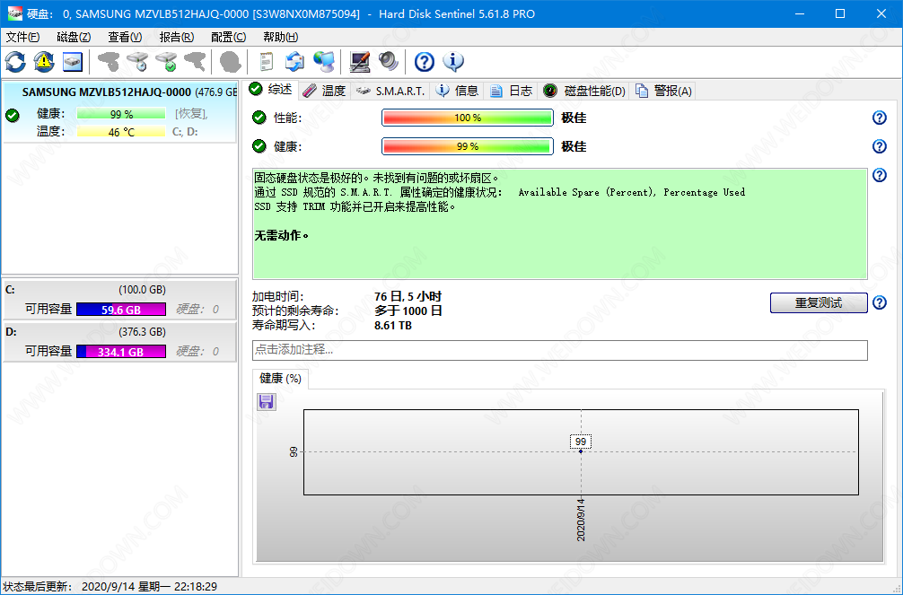Image resolution: width=903 pixels, height=595 pixels.
Task: Click the blue question mark help toolbar icon
Action: (425, 62)
